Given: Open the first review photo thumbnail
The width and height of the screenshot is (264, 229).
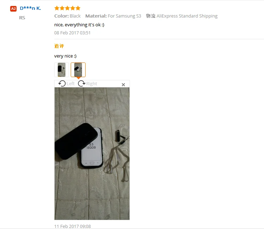Looking at the screenshot, I should [x=62, y=70].
